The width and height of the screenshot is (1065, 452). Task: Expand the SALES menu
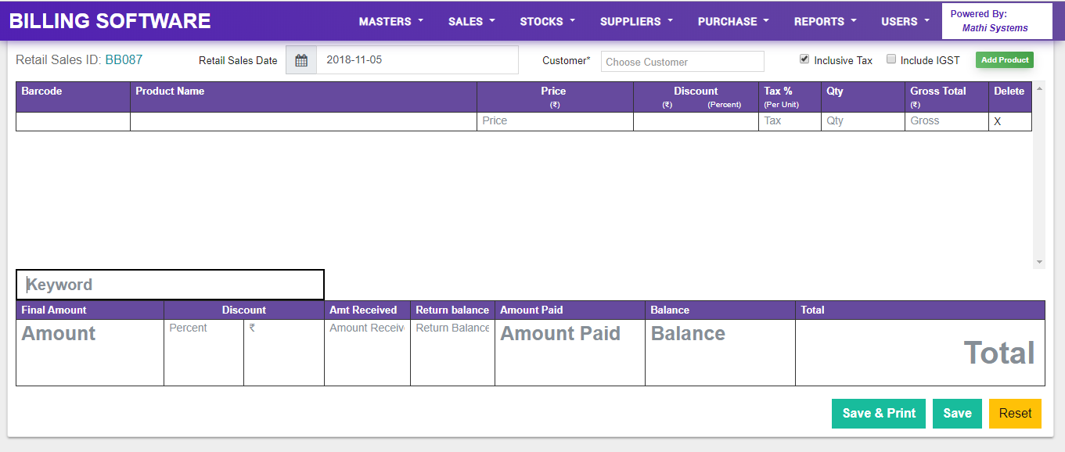(471, 22)
